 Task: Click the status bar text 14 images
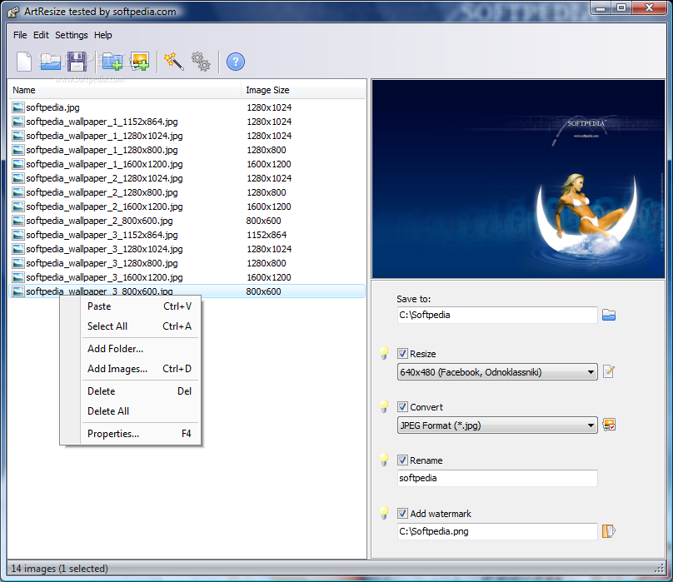tap(59, 569)
